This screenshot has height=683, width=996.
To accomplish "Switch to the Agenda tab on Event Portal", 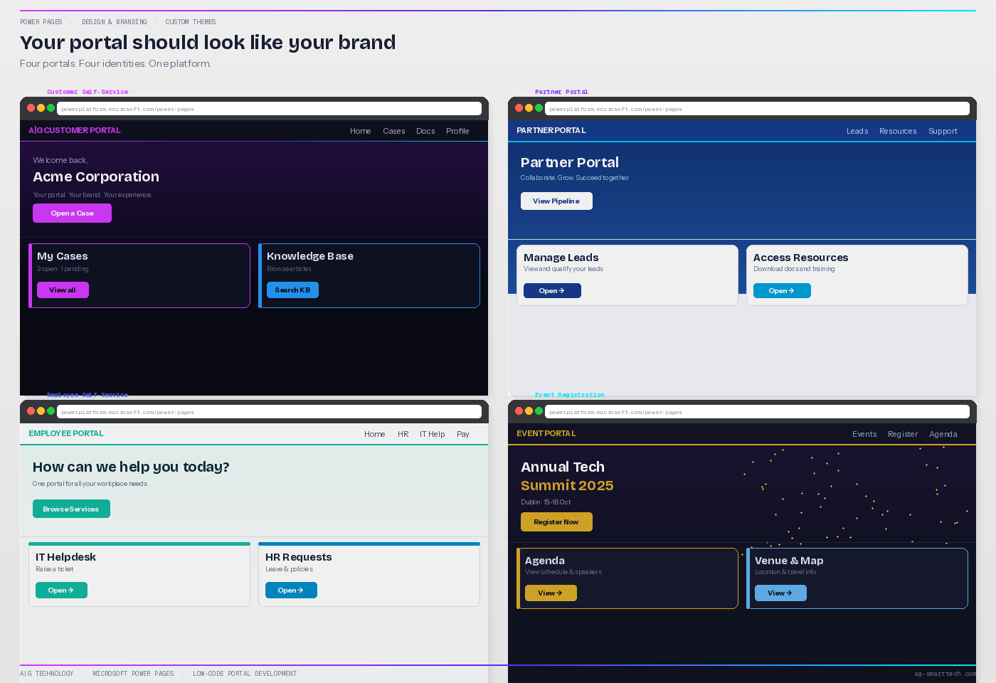I will coord(943,434).
